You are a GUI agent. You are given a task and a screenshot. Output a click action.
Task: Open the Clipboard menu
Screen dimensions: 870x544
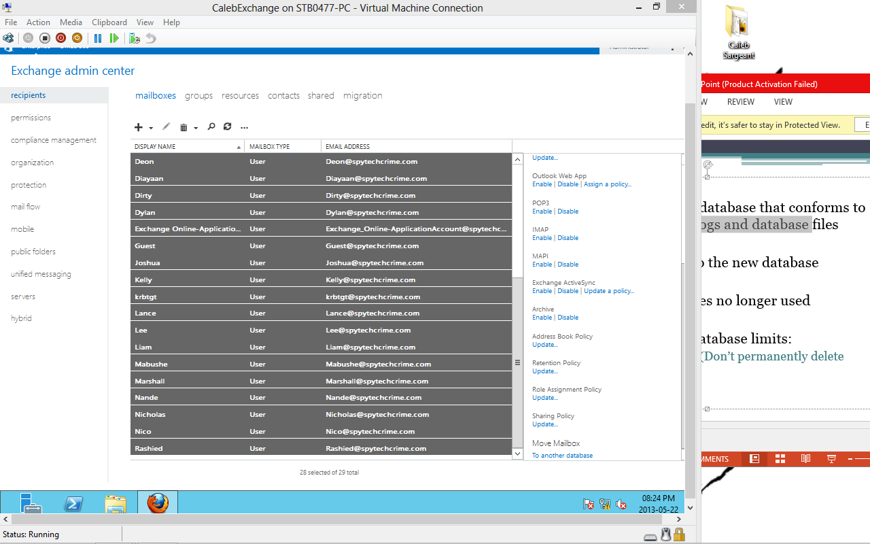[109, 22]
